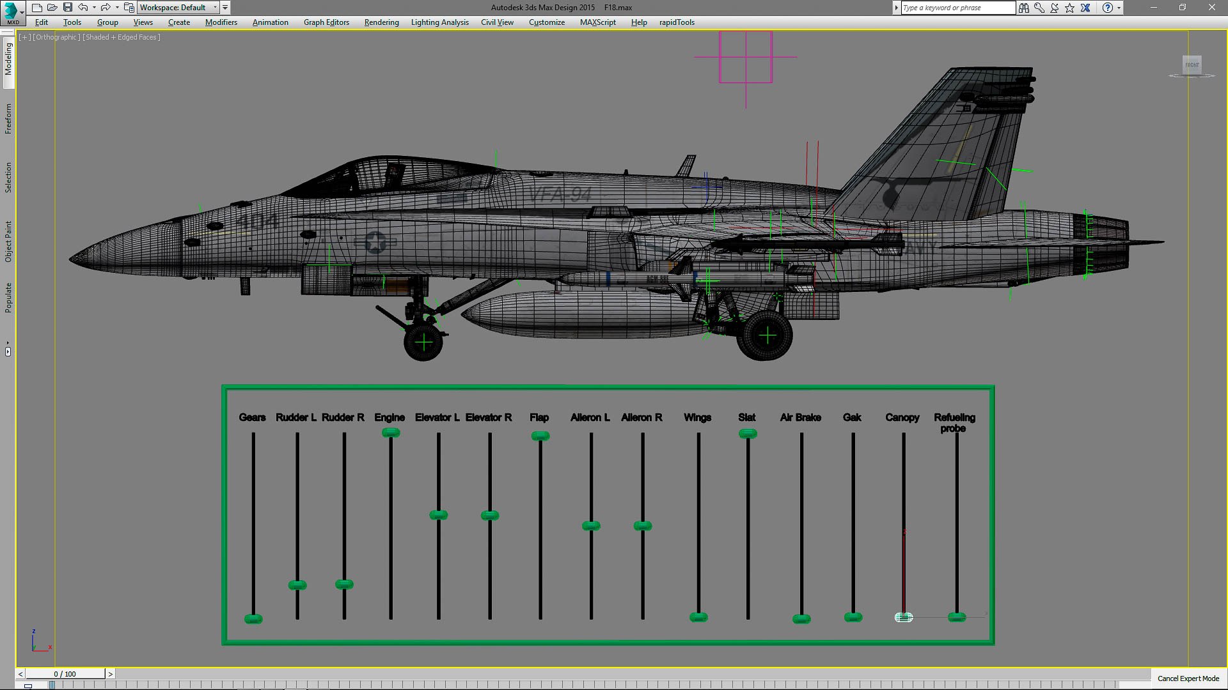Click the Orthographic viewport label

[x=57, y=37]
